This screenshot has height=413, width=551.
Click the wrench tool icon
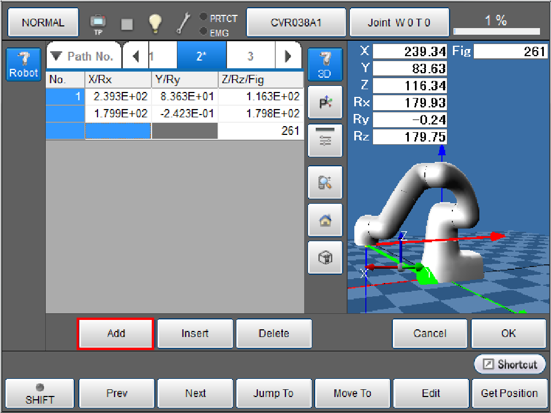coord(183,23)
